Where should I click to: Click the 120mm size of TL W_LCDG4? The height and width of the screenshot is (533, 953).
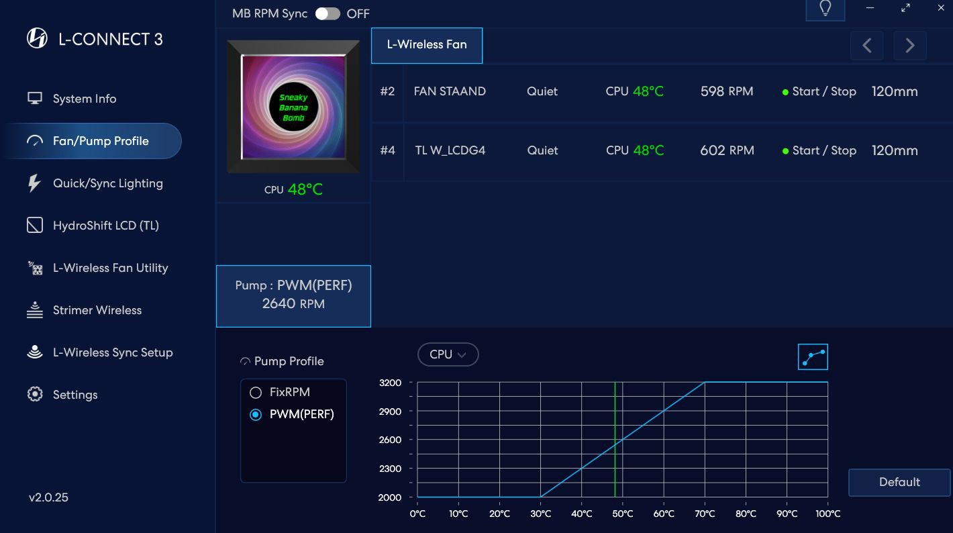tap(895, 151)
